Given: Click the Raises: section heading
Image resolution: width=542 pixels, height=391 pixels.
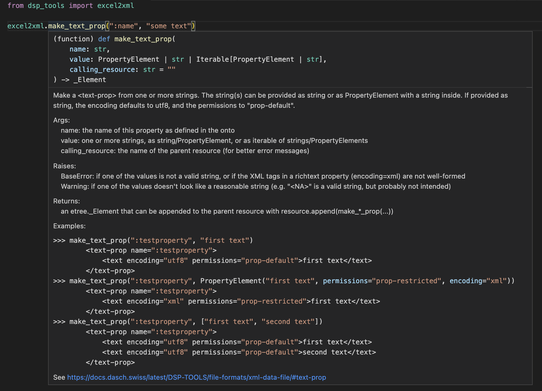Looking at the screenshot, I should point(64,166).
